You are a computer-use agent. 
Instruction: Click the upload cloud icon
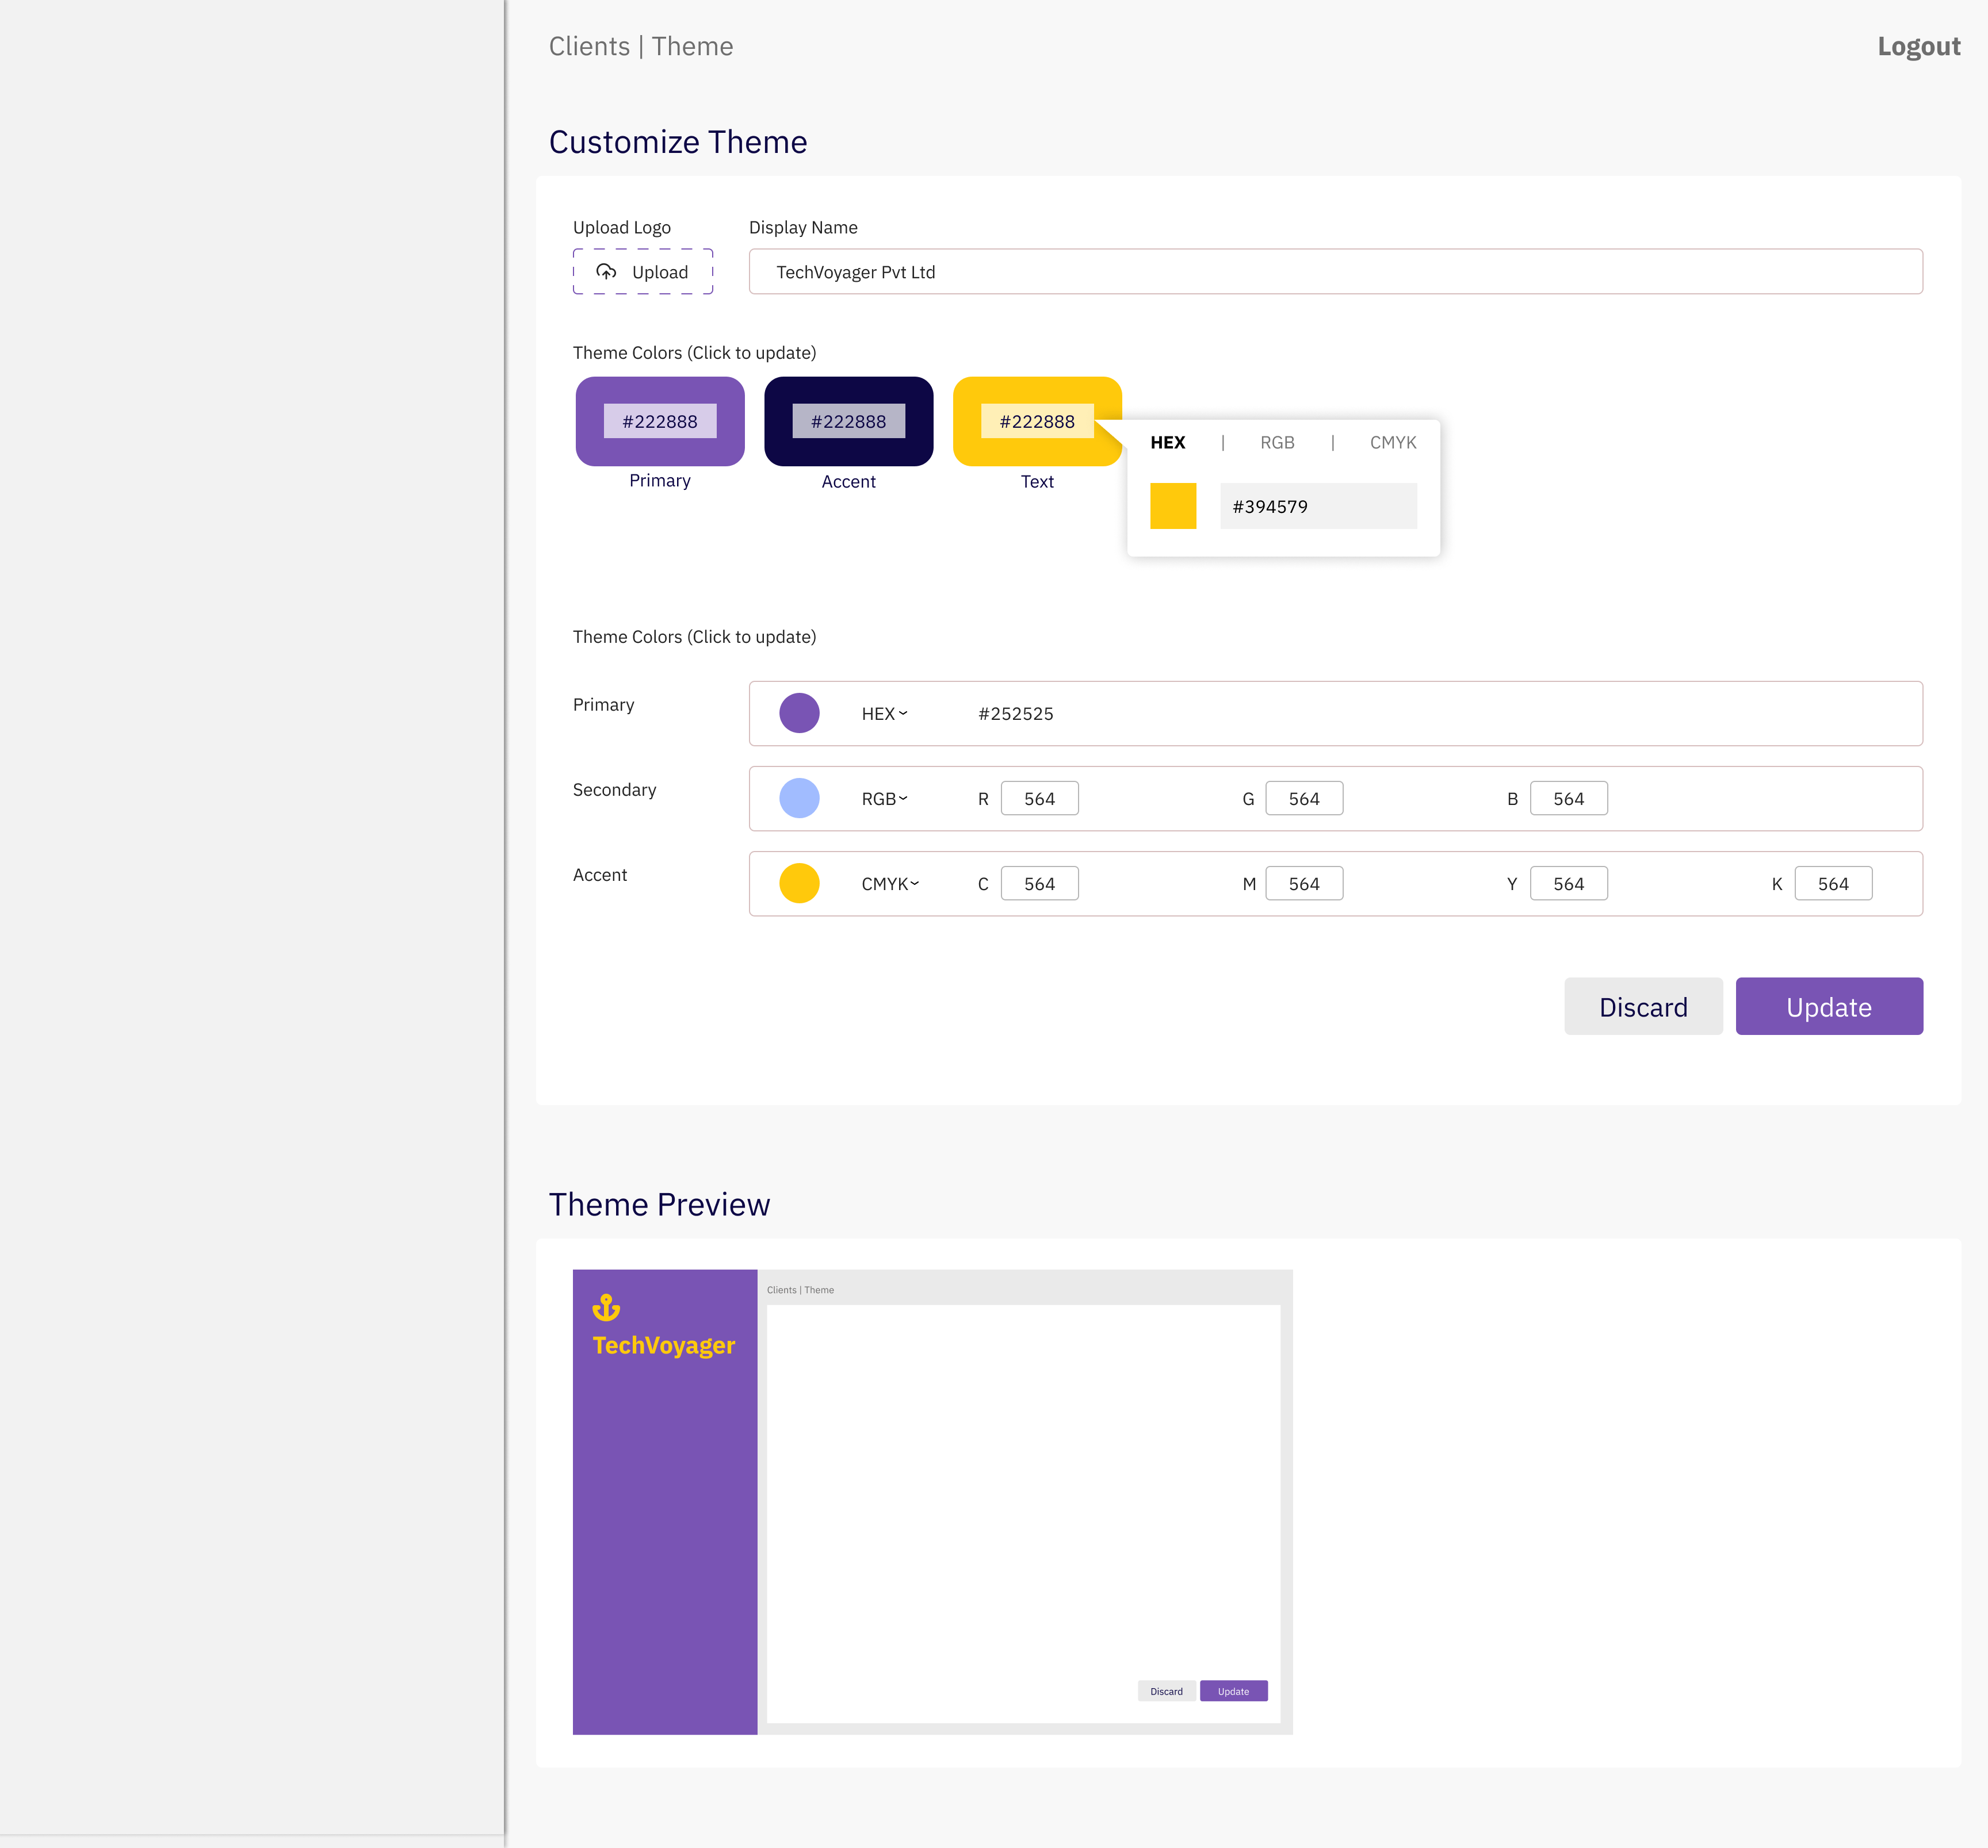click(606, 272)
